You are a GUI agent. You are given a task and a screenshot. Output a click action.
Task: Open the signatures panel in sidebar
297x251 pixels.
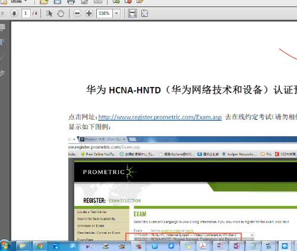(x=2, y=73)
